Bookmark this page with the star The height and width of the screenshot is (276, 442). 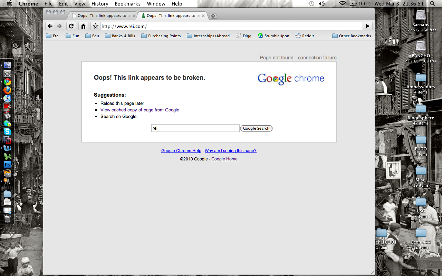tap(95, 26)
